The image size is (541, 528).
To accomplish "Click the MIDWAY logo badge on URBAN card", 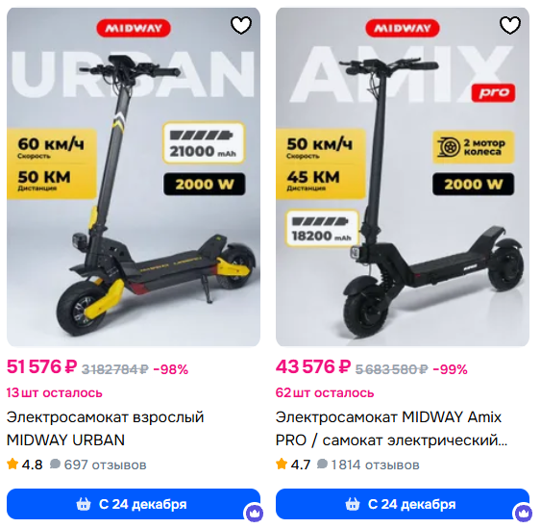I will point(134,28).
